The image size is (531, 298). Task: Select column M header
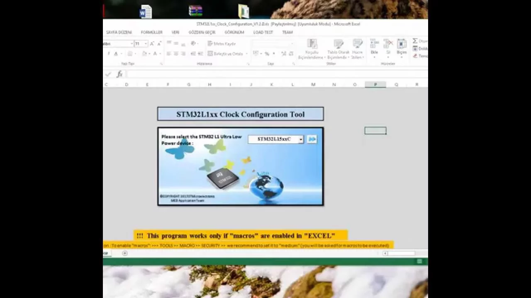pyautogui.click(x=313, y=84)
